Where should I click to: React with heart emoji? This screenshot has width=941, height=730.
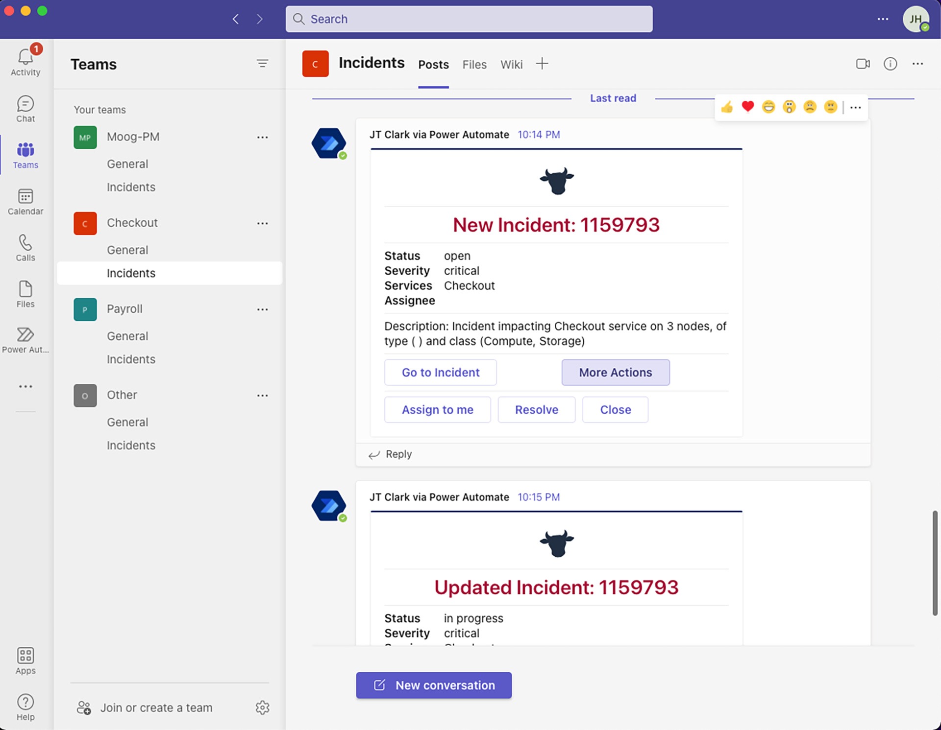(747, 106)
